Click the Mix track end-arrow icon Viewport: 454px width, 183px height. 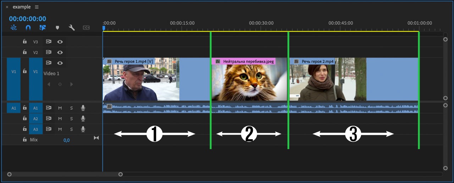96,138
